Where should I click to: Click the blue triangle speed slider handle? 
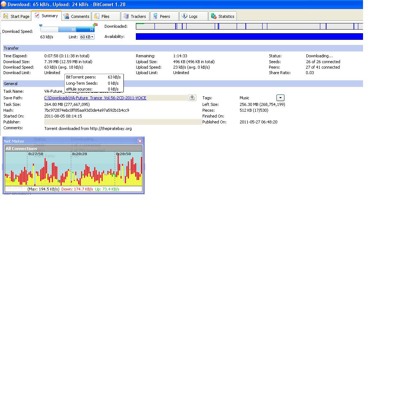coord(41,26)
